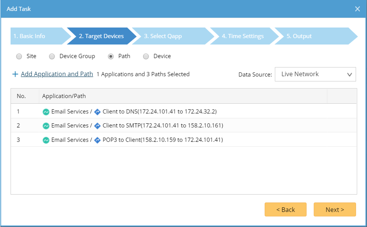Open the Data Source dropdown

click(x=315, y=74)
